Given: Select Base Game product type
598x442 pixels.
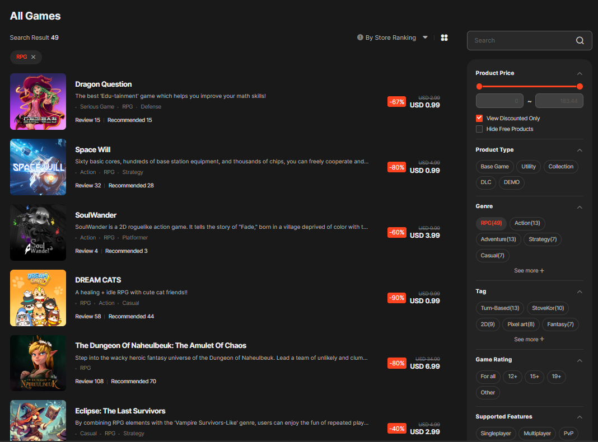Looking at the screenshot, I should coord(494,167).
